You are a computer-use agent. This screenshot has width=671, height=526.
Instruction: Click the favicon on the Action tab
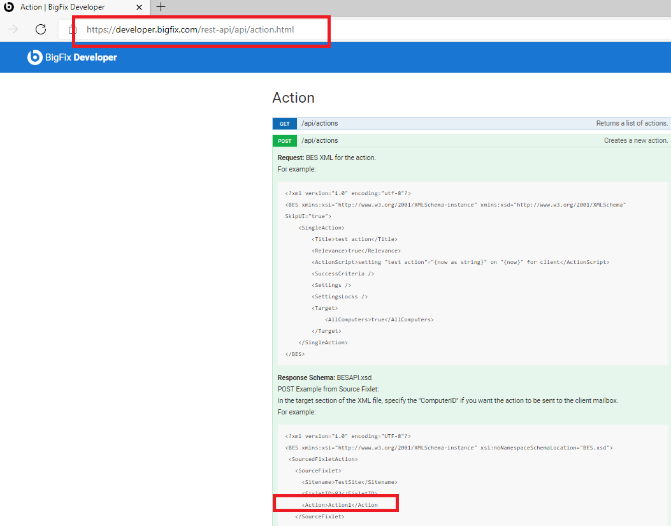point(8,7)
